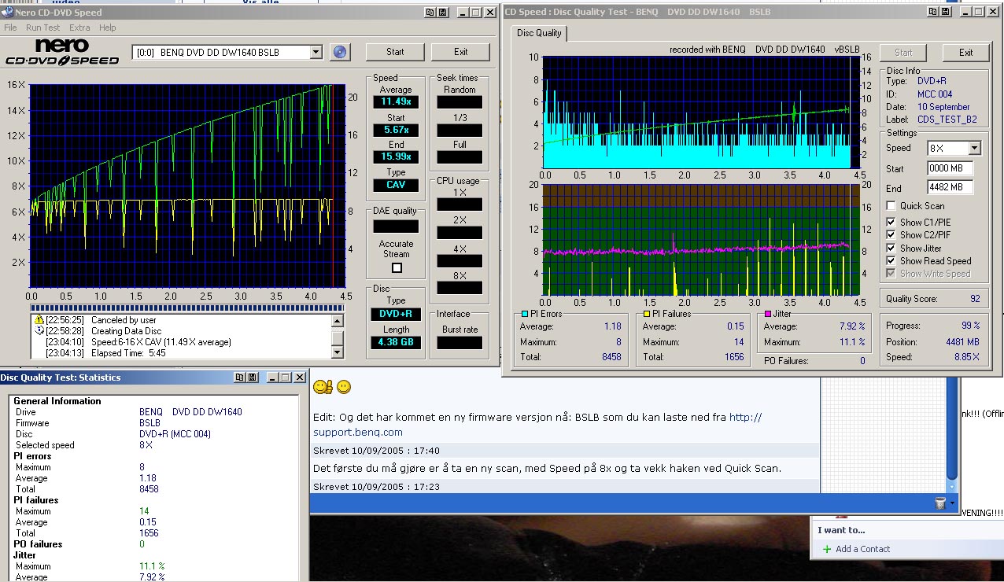Open the Speed 8X dropdown in Settings
The height and width of the screenshot is (582, 1004).
click(975, 148)
